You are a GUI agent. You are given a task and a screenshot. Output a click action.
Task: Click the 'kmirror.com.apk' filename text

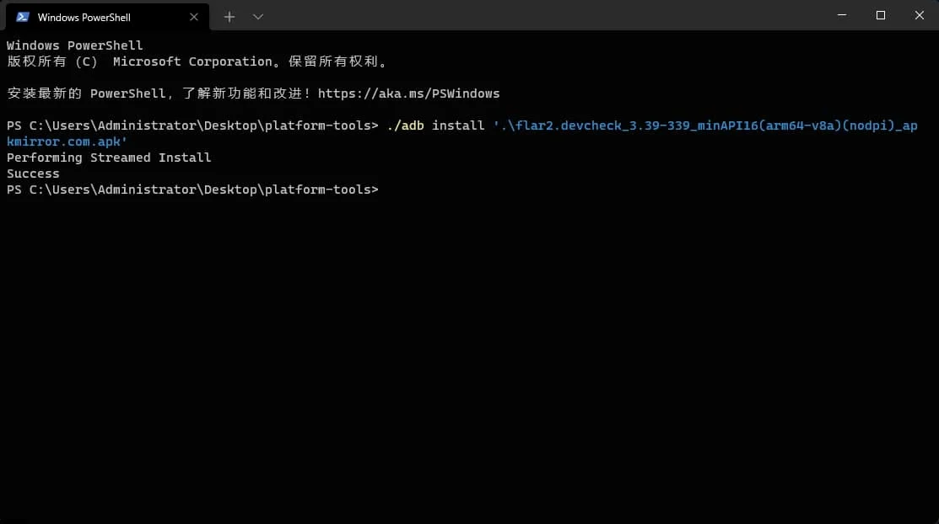click(x=67, y=142)
